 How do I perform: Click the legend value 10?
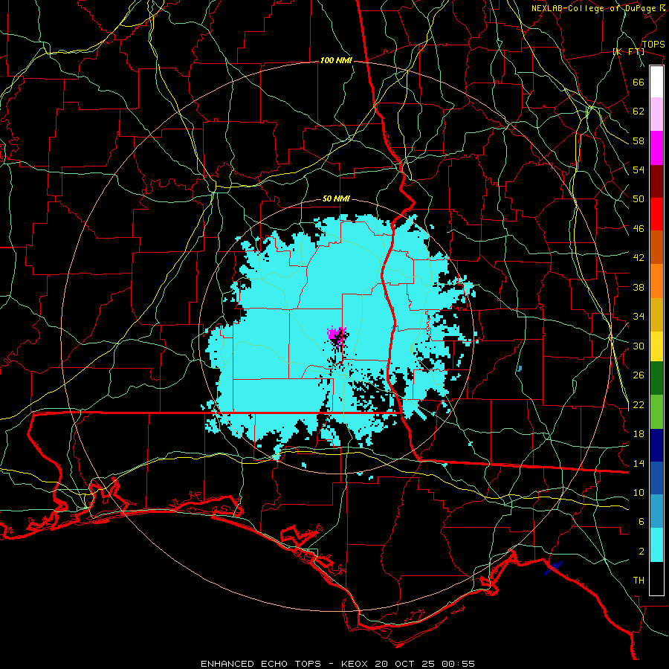tap(639, 493)
